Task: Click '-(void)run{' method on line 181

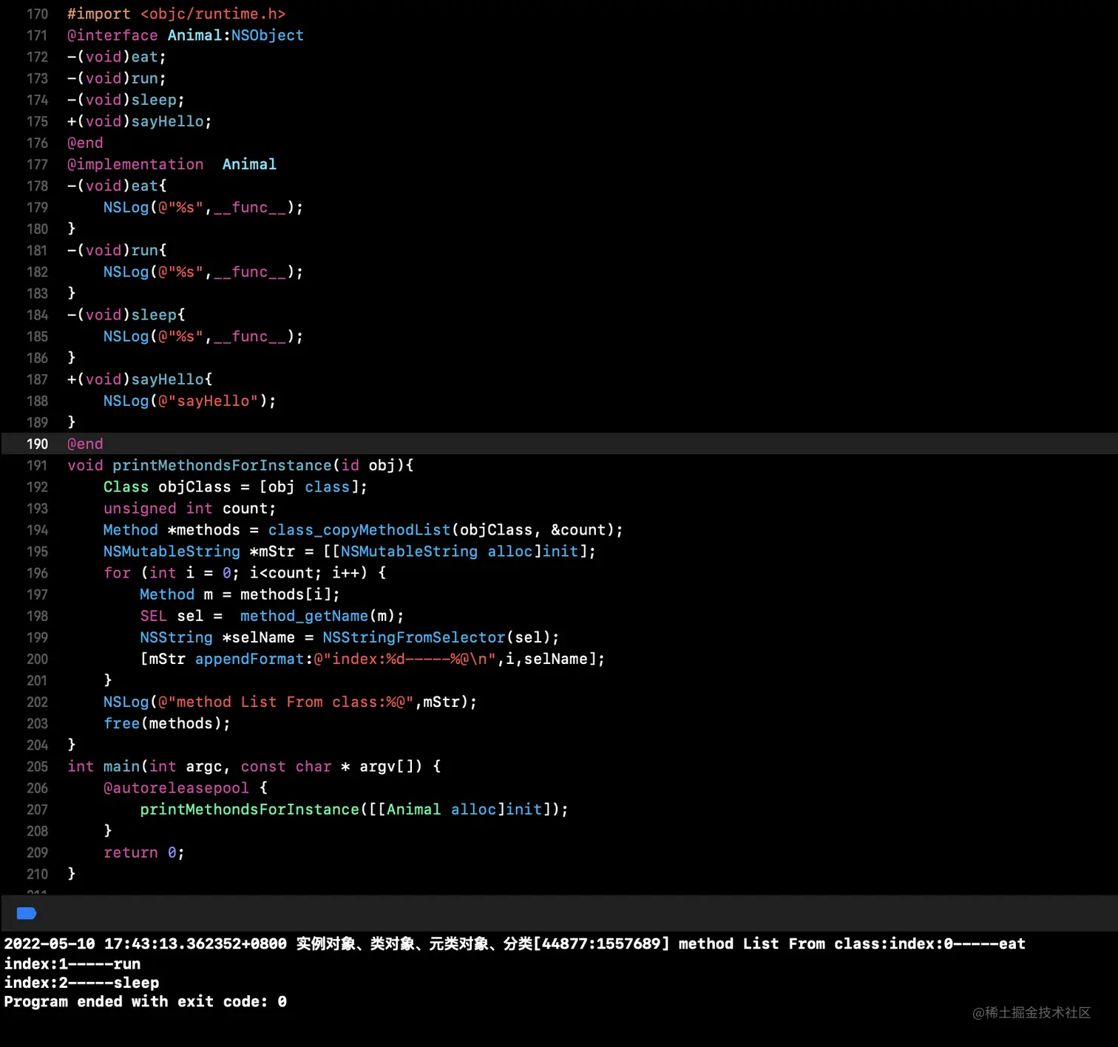Action: point(116,251)
